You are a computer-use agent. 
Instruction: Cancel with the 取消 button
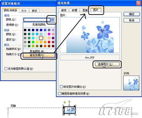point(132,20)
